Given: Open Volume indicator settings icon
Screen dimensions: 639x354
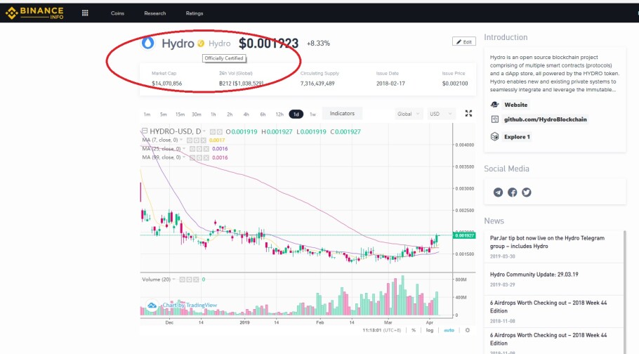Looking at the screenshot, I should click(x=189, y=280).
